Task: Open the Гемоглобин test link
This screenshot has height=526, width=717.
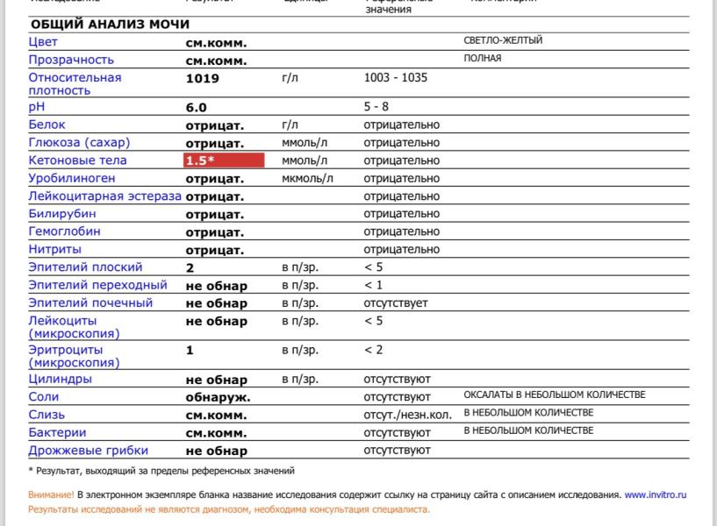Action: click(64, 231)
